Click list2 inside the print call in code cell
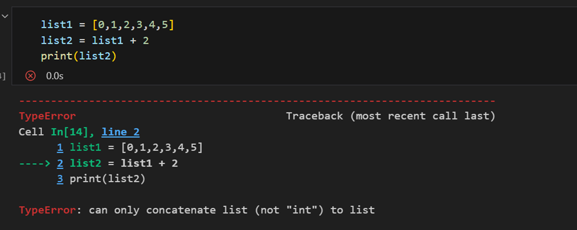Screen dimensions: 577x230 tap(96, 57)
